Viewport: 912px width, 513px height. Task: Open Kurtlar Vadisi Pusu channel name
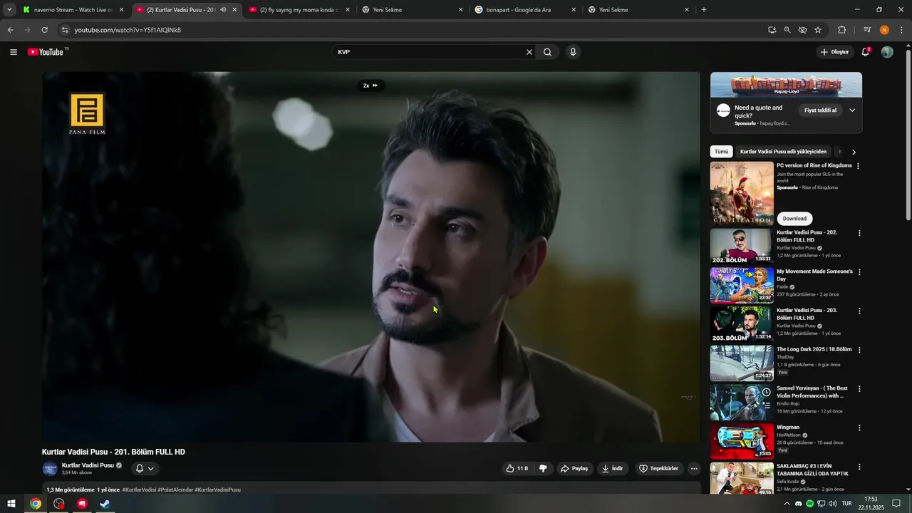pyautogui.click(x=88, y=465)
